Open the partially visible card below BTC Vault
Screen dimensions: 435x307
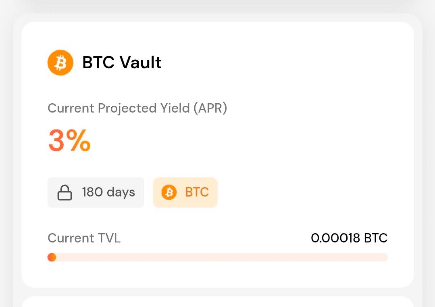pos(218,302)
